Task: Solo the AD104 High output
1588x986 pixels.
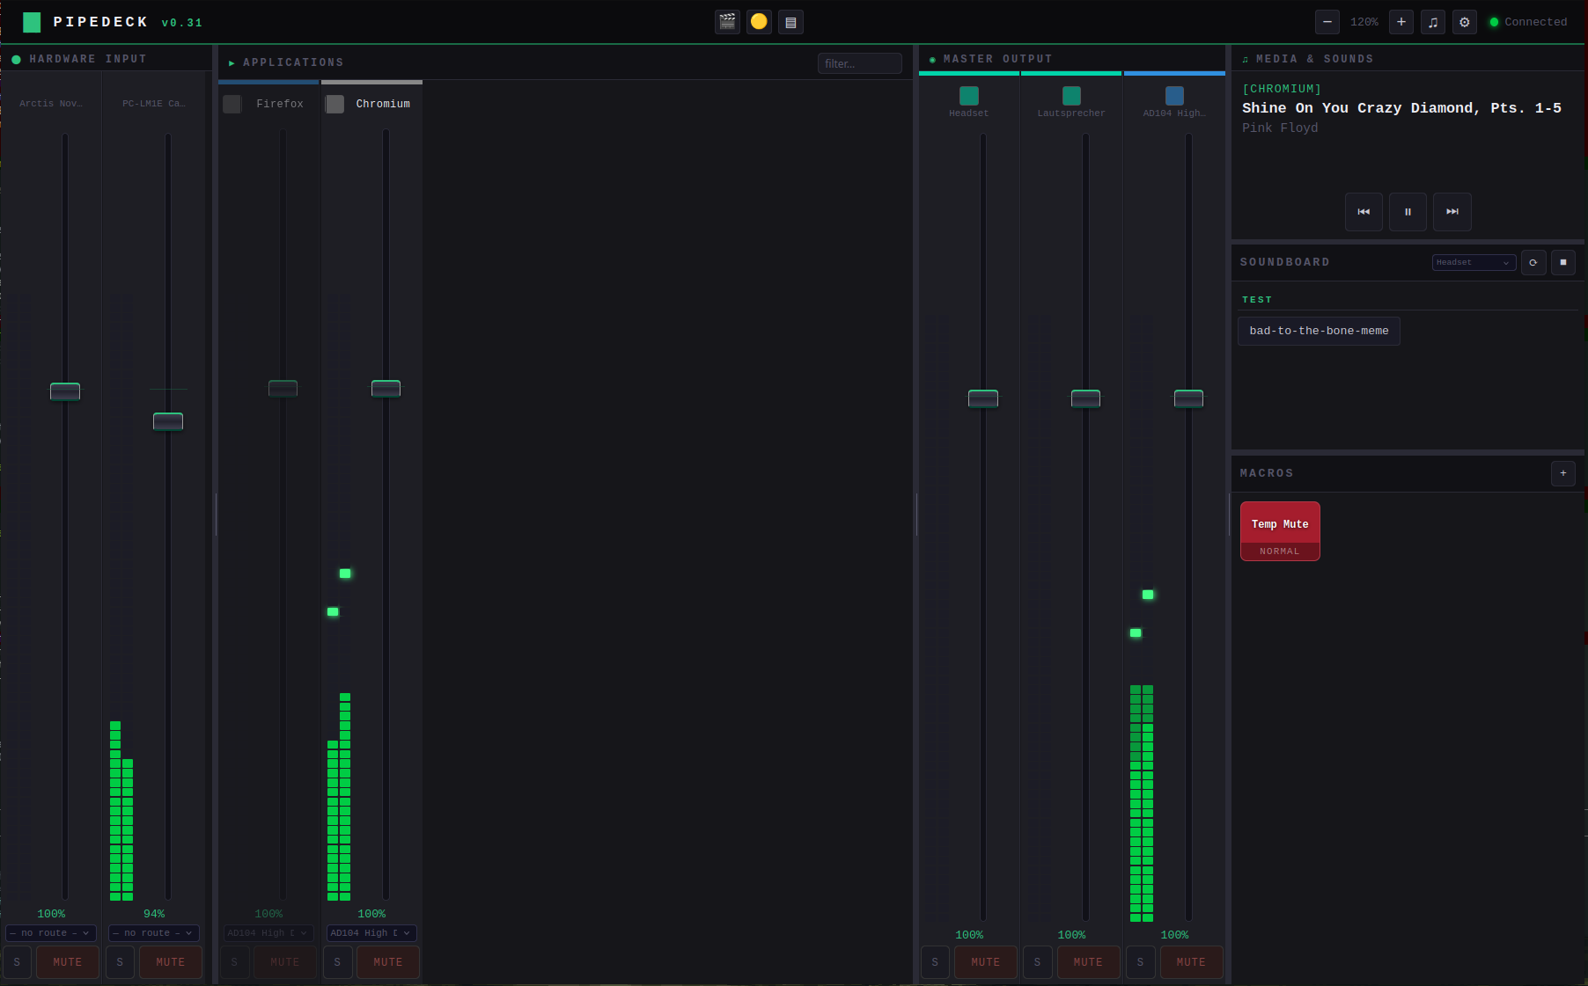Action: 1140,962
